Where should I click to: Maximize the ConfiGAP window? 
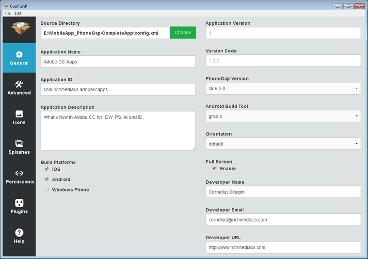click(x=349, y=6)
